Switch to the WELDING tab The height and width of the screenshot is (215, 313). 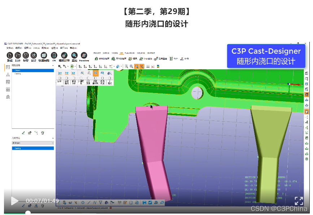click(141, 53)
